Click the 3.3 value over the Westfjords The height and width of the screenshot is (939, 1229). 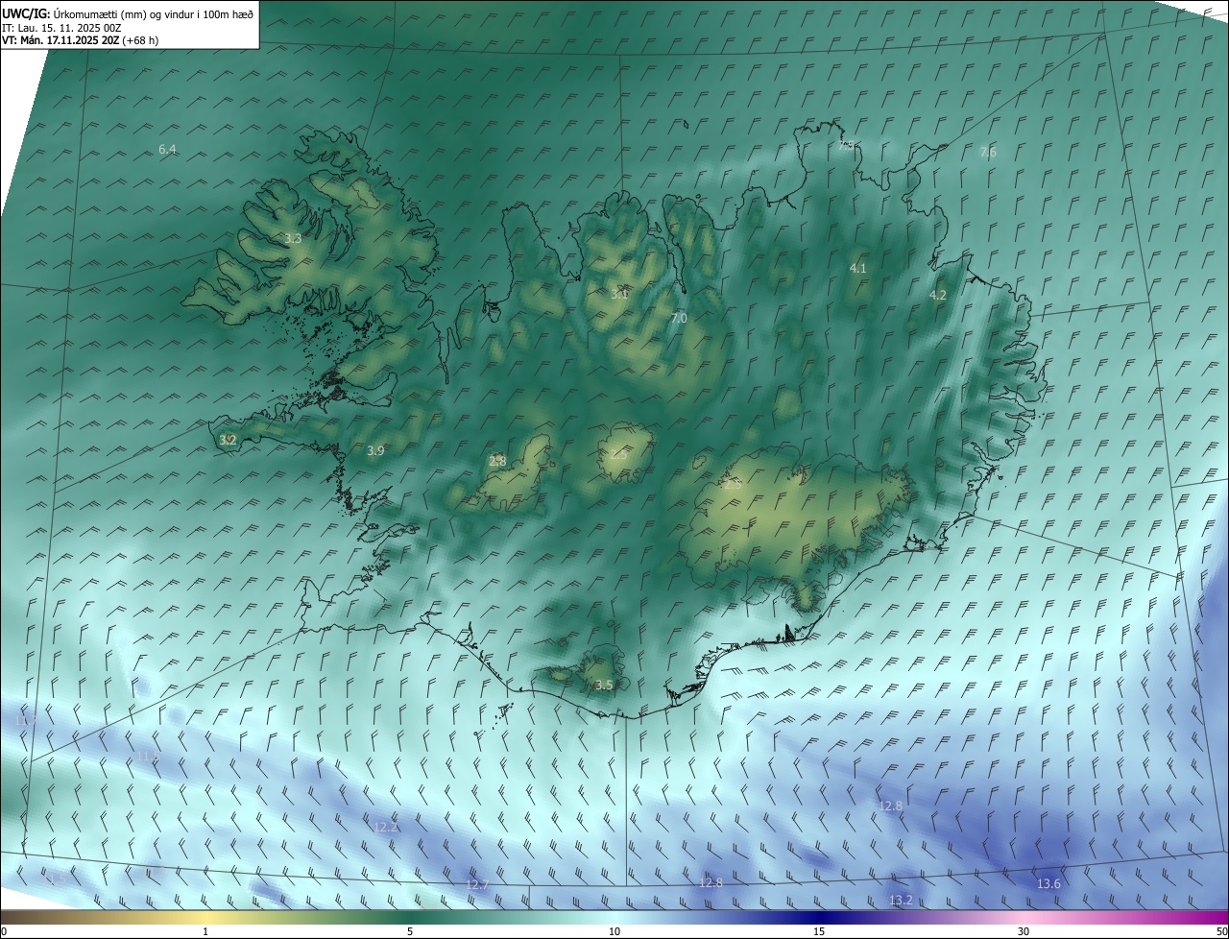pyautogui.click(x=294, y=238)
